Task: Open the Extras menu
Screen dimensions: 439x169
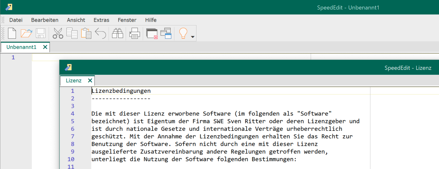Action: click(x=101, y=20)
